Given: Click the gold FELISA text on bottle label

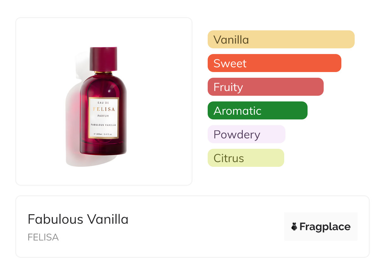Looking at the screenshot, I should pos(104,109).
